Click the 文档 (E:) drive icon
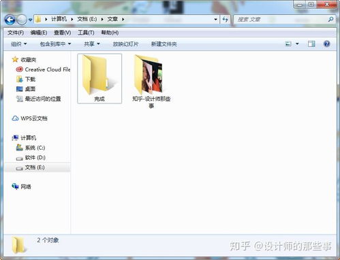This screenshot has width=340, height=260. click(19, 168)
